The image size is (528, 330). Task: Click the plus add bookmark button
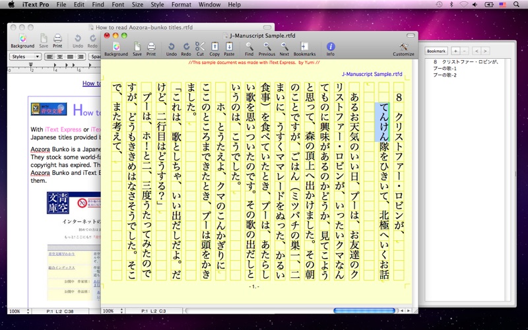(455, 51)
